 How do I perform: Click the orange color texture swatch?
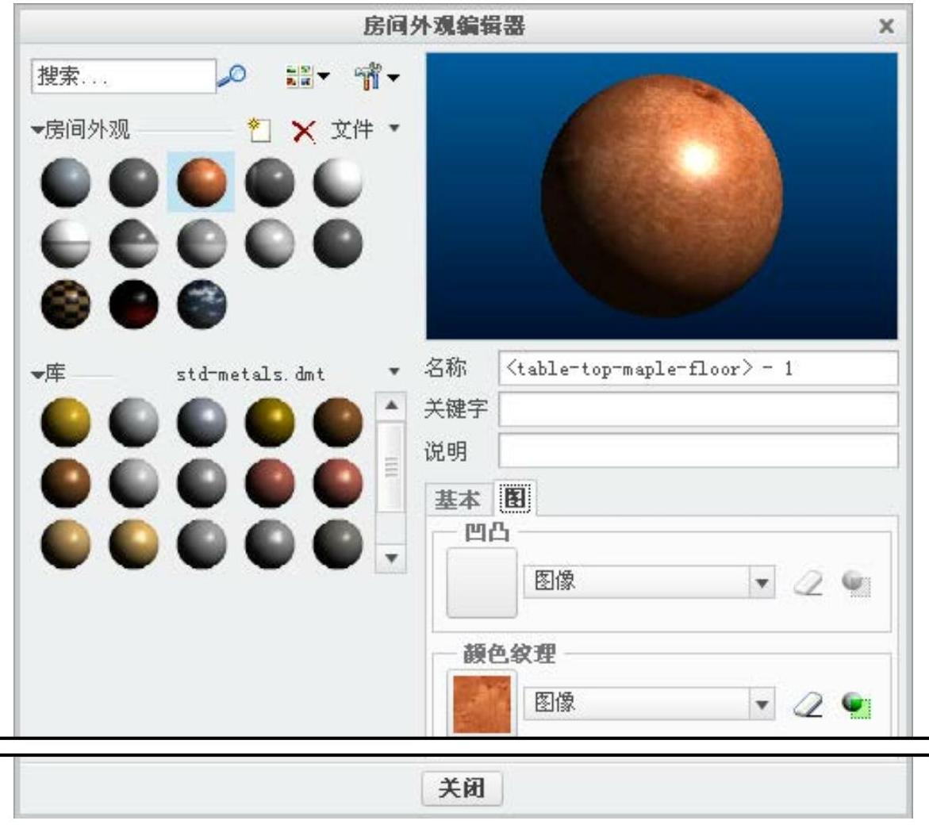point(482,702)
